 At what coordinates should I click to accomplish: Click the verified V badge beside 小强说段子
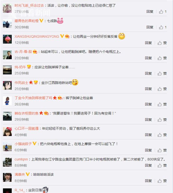35,144
